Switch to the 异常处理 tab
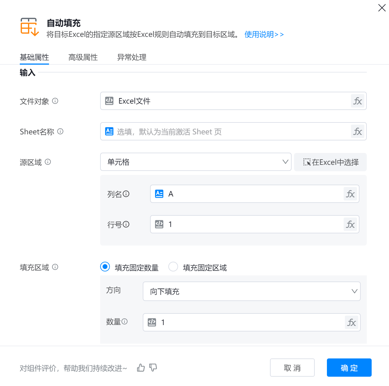This screenshot has width=389, height=386. (132, 57)
